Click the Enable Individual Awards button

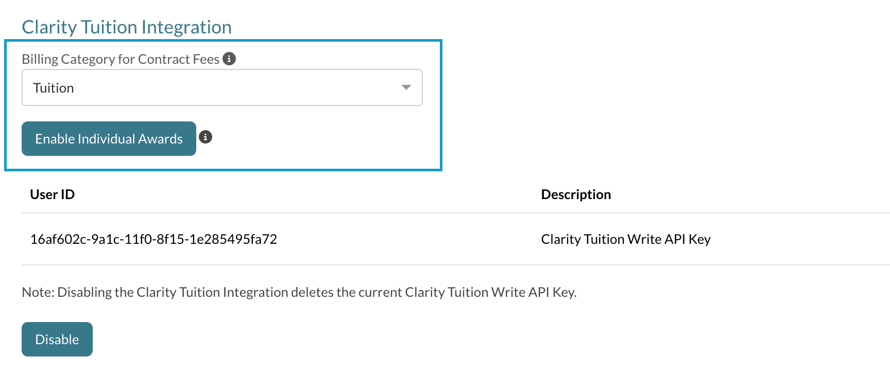[108, 138]
